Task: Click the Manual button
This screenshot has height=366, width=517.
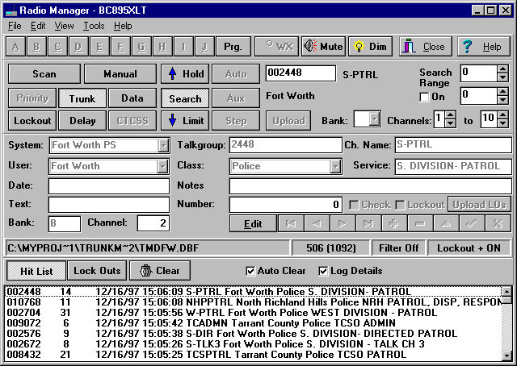Action: pos(120,73)
